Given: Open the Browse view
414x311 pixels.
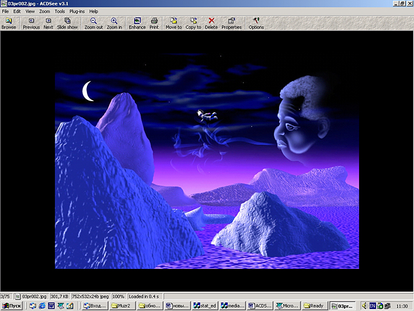Looking at the screenshot, I should point(9,23).
